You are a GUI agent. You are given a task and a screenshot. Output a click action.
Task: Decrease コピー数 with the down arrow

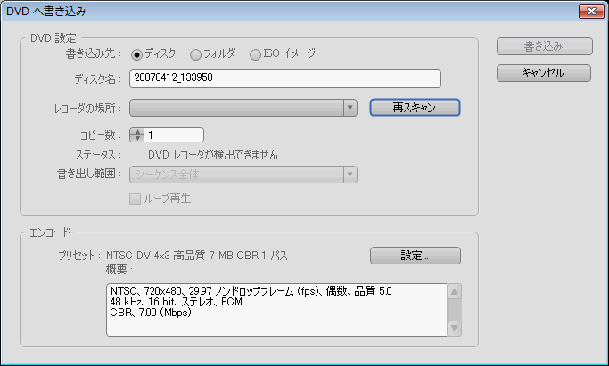(x=136, y=139)
